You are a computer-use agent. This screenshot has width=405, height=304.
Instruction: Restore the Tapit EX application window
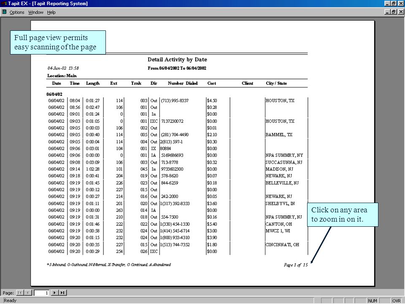click(393, 3)
